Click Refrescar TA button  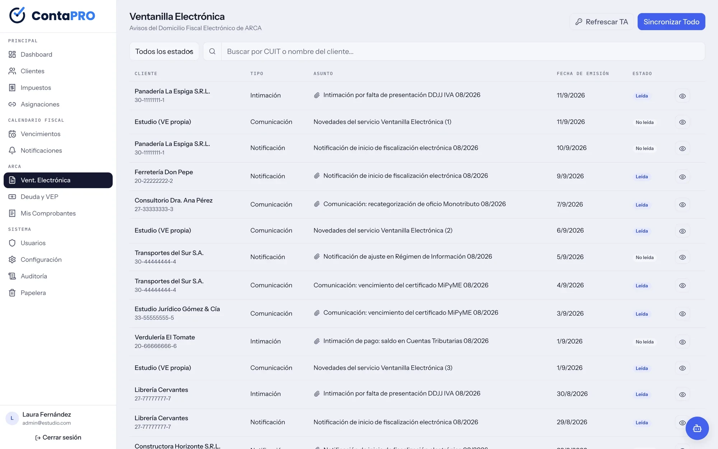coord(602,22)
